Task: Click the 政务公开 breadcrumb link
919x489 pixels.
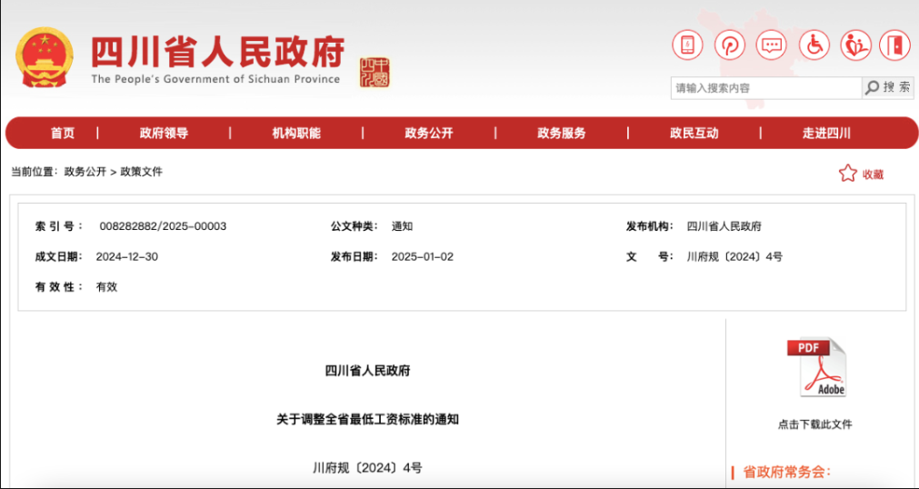Action: click(85, 172)
